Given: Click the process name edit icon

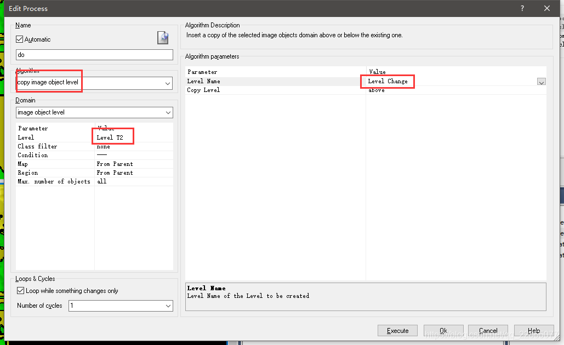Looking at the screenshot, I should 163,38.
